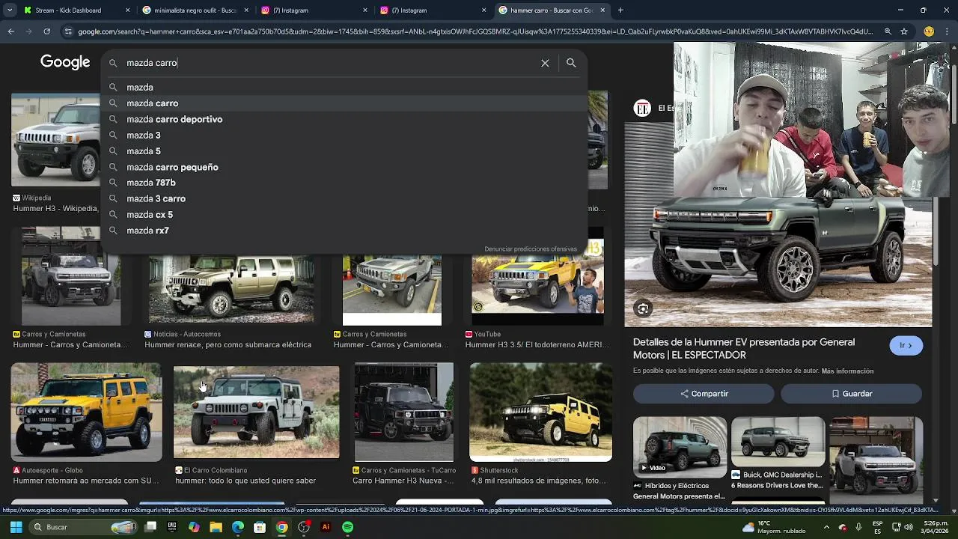Viewport: 958px width, 539px height.
Task: Open File Explorer from the taskbar
Action: [x=216, y=527]
